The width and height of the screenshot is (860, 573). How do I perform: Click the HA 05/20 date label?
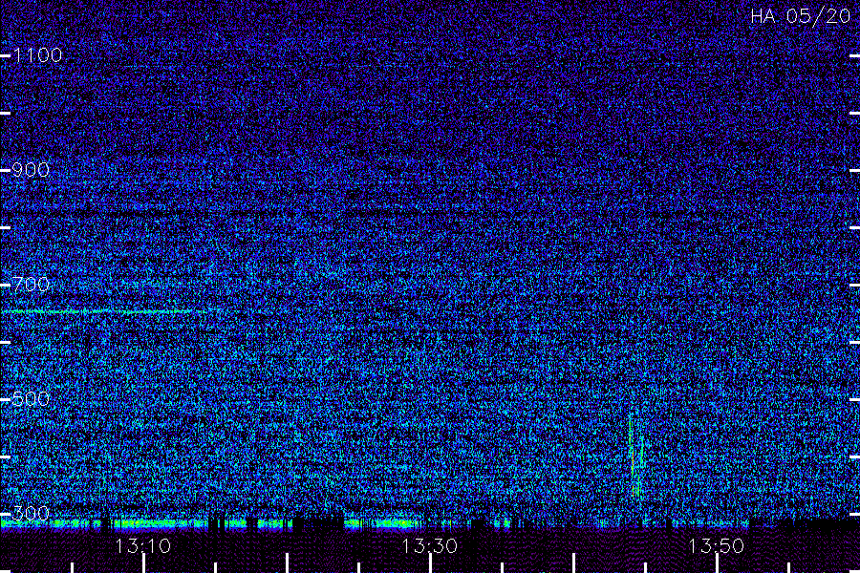coord(800,16)
